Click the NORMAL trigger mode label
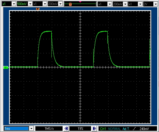Viewport: 159px width, 132px height. (114, 129)
